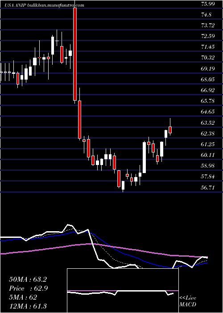Viewport: 223px width, 313px height.
Task: Click the last red candlestick near 63.52
Action: 170,130
